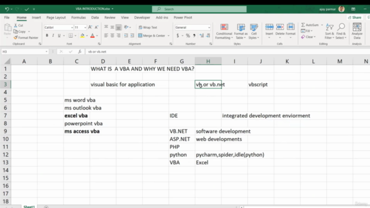Open Clear dropdown
This screenshot has height=208, width=370.
tap(308, 37)
